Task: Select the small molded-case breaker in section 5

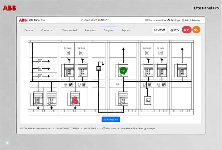Action: click(148, 100)
